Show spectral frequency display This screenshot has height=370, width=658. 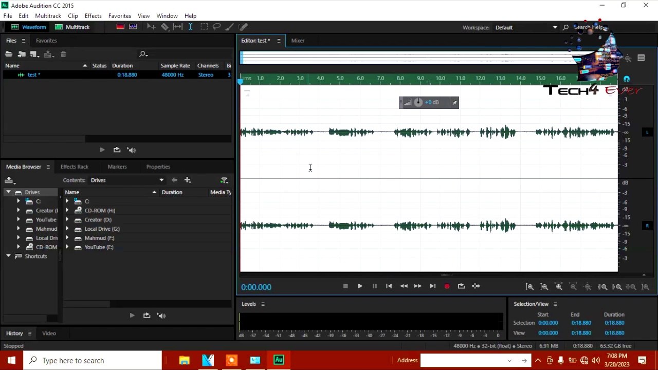coord(120,27)
